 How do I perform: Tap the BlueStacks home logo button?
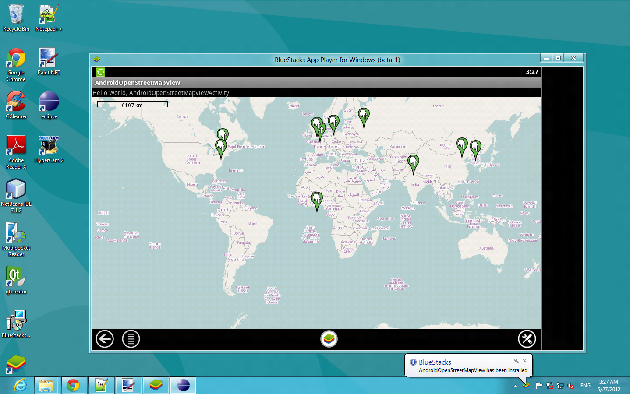pos(329,339)
